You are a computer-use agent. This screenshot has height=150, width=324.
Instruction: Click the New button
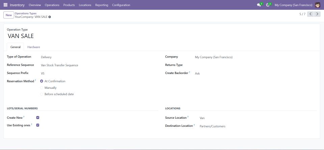point(9,15)
